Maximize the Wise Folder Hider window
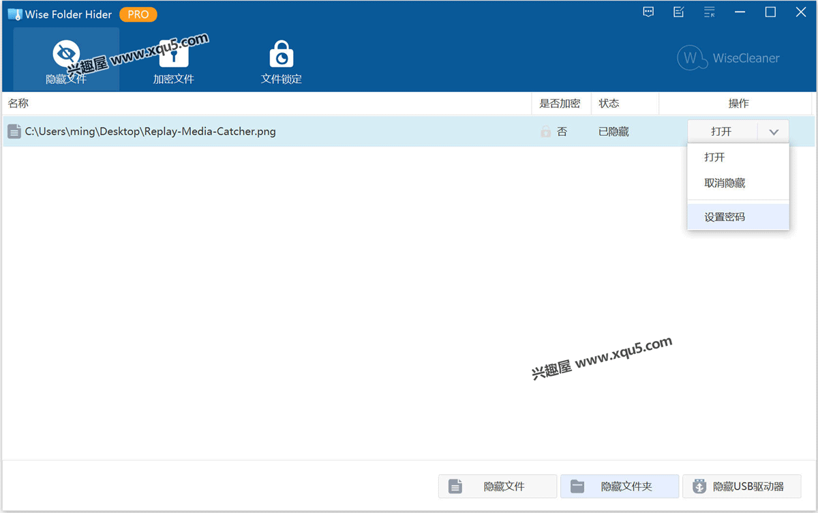818x513 pixels. click(770, 12)
